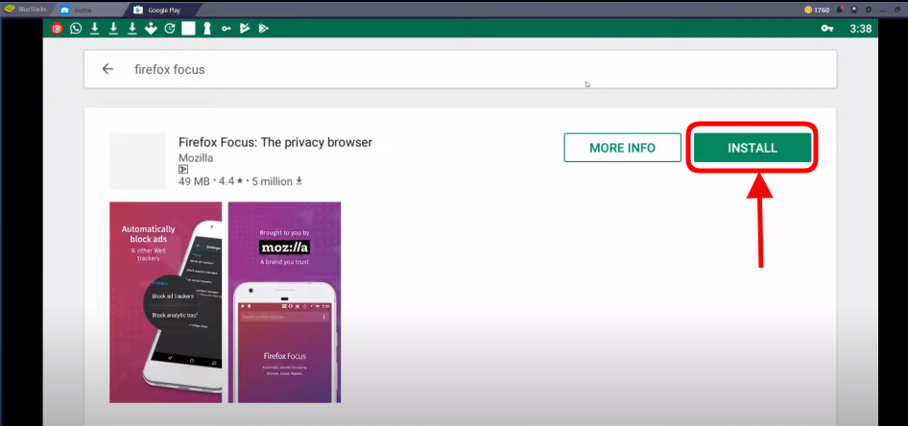Click the '49 MB' size text
The height and width of the screenshot is (426, 908).
tap(194, 181)
